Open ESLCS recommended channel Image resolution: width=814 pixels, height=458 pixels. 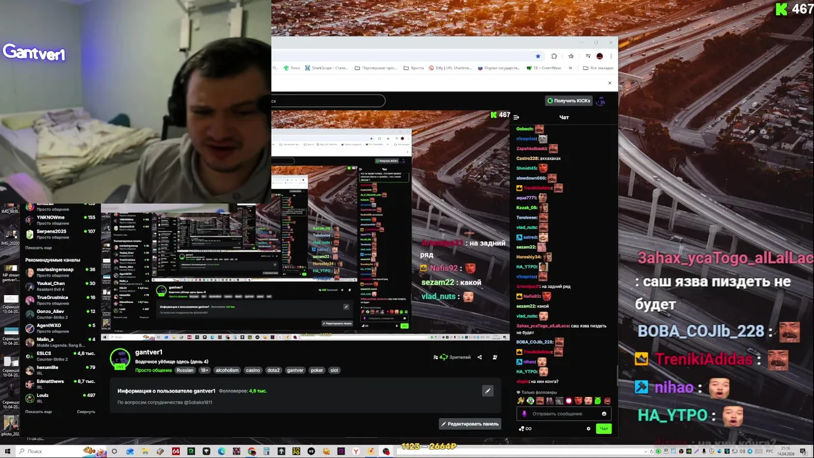point(60,356)
